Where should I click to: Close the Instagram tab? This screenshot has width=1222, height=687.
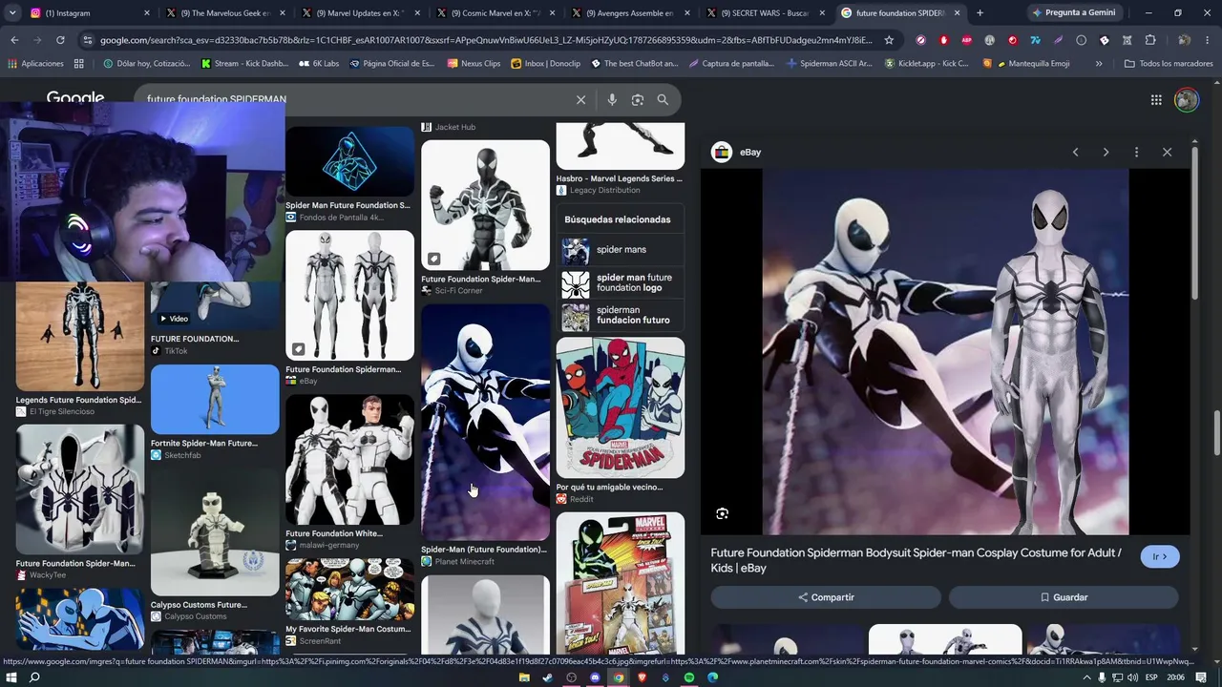tap(147, 13)
